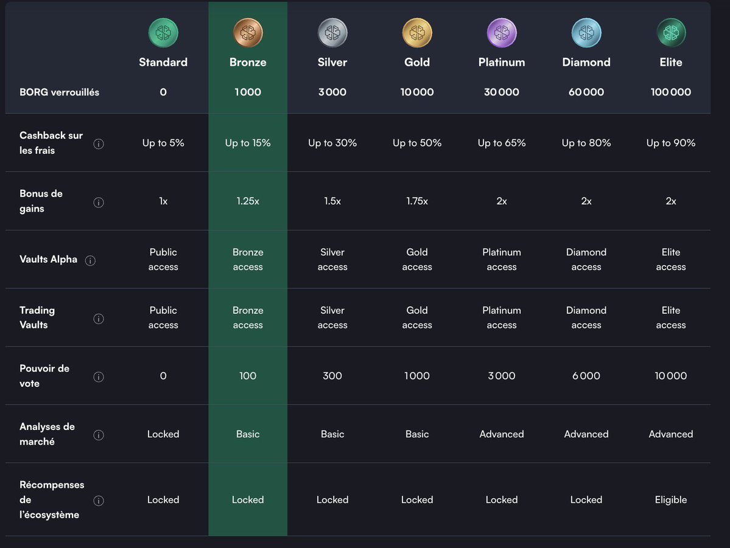Screen dimensions: 730x548
Task: Click the Up to 5% cashback cell
Action: click(163, 143)
